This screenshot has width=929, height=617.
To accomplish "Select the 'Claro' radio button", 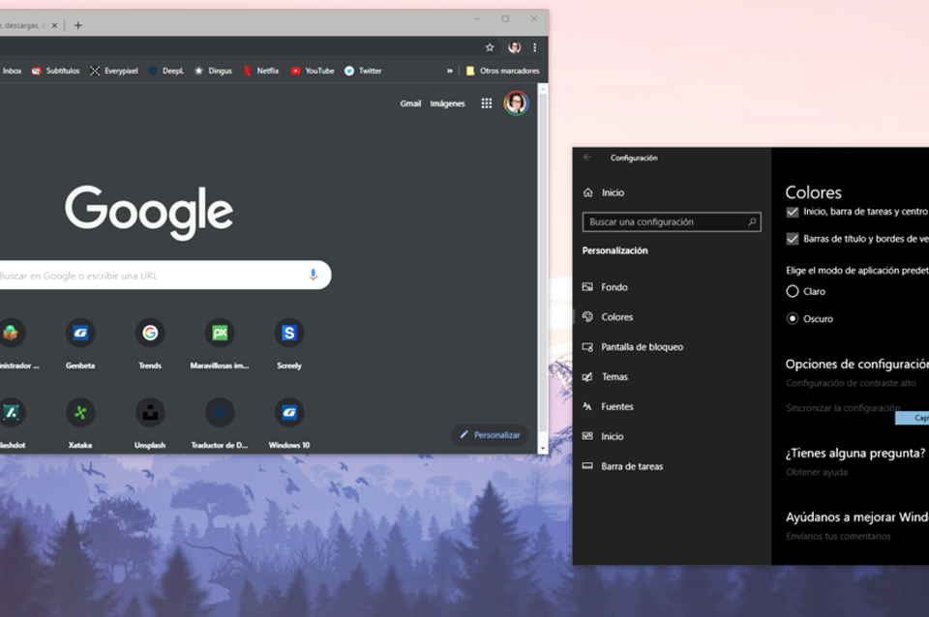I will point(793,291).
